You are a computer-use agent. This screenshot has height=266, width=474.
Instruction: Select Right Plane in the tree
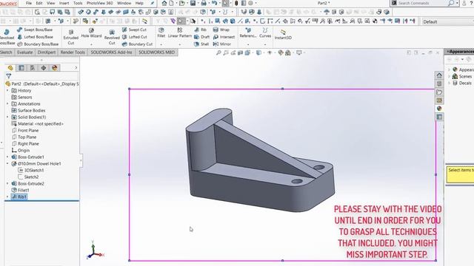(25, 143)
